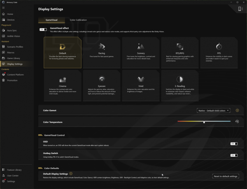The height and width of the screenshot is (189, 247).
Task: Open Color Gamut dropdown
Action: (x=213, y=111)
